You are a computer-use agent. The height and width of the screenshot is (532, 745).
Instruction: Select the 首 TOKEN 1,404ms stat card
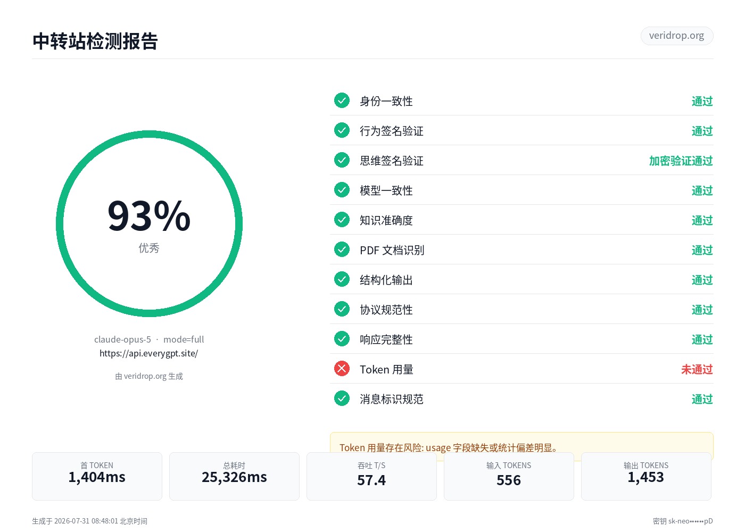[x=97, y=476]
